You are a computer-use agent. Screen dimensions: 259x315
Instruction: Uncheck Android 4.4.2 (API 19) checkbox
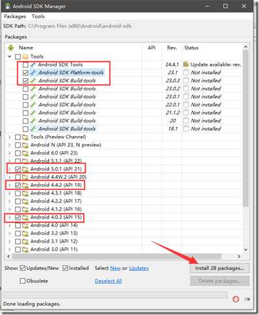coord(18,185)
